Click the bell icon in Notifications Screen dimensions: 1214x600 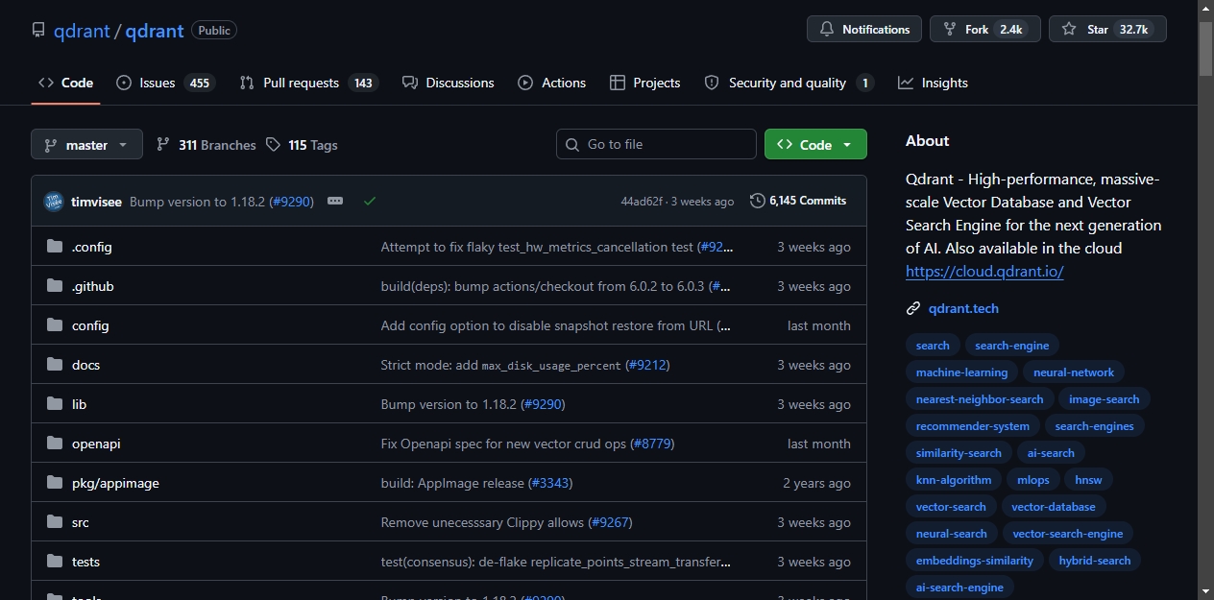point(827,30)
